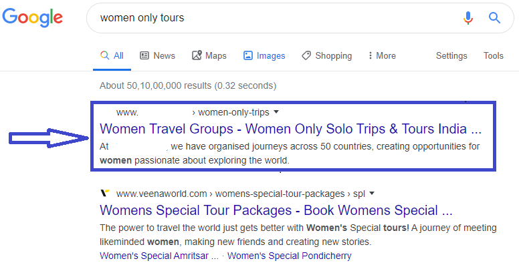Open Settings in the search bar
The width and height of the screenshot is (519, 265).
[x=451, y=56]
